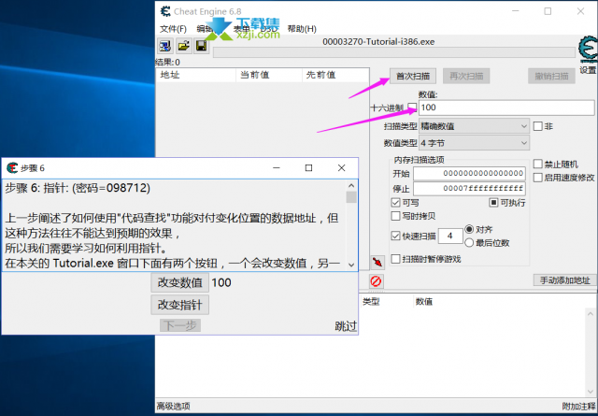
Task: Click the 数值 input field
Action: [506, 108]
